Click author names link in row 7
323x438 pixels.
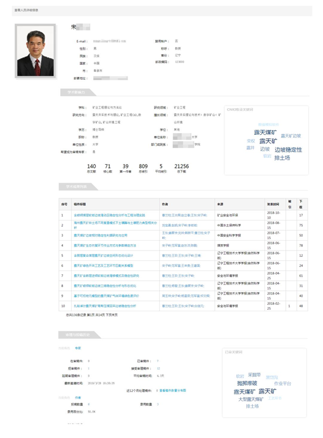(178, 276)
